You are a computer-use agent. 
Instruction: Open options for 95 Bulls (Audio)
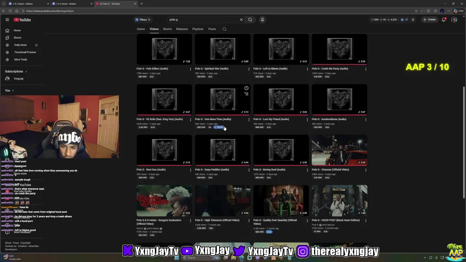click(190, 119)
